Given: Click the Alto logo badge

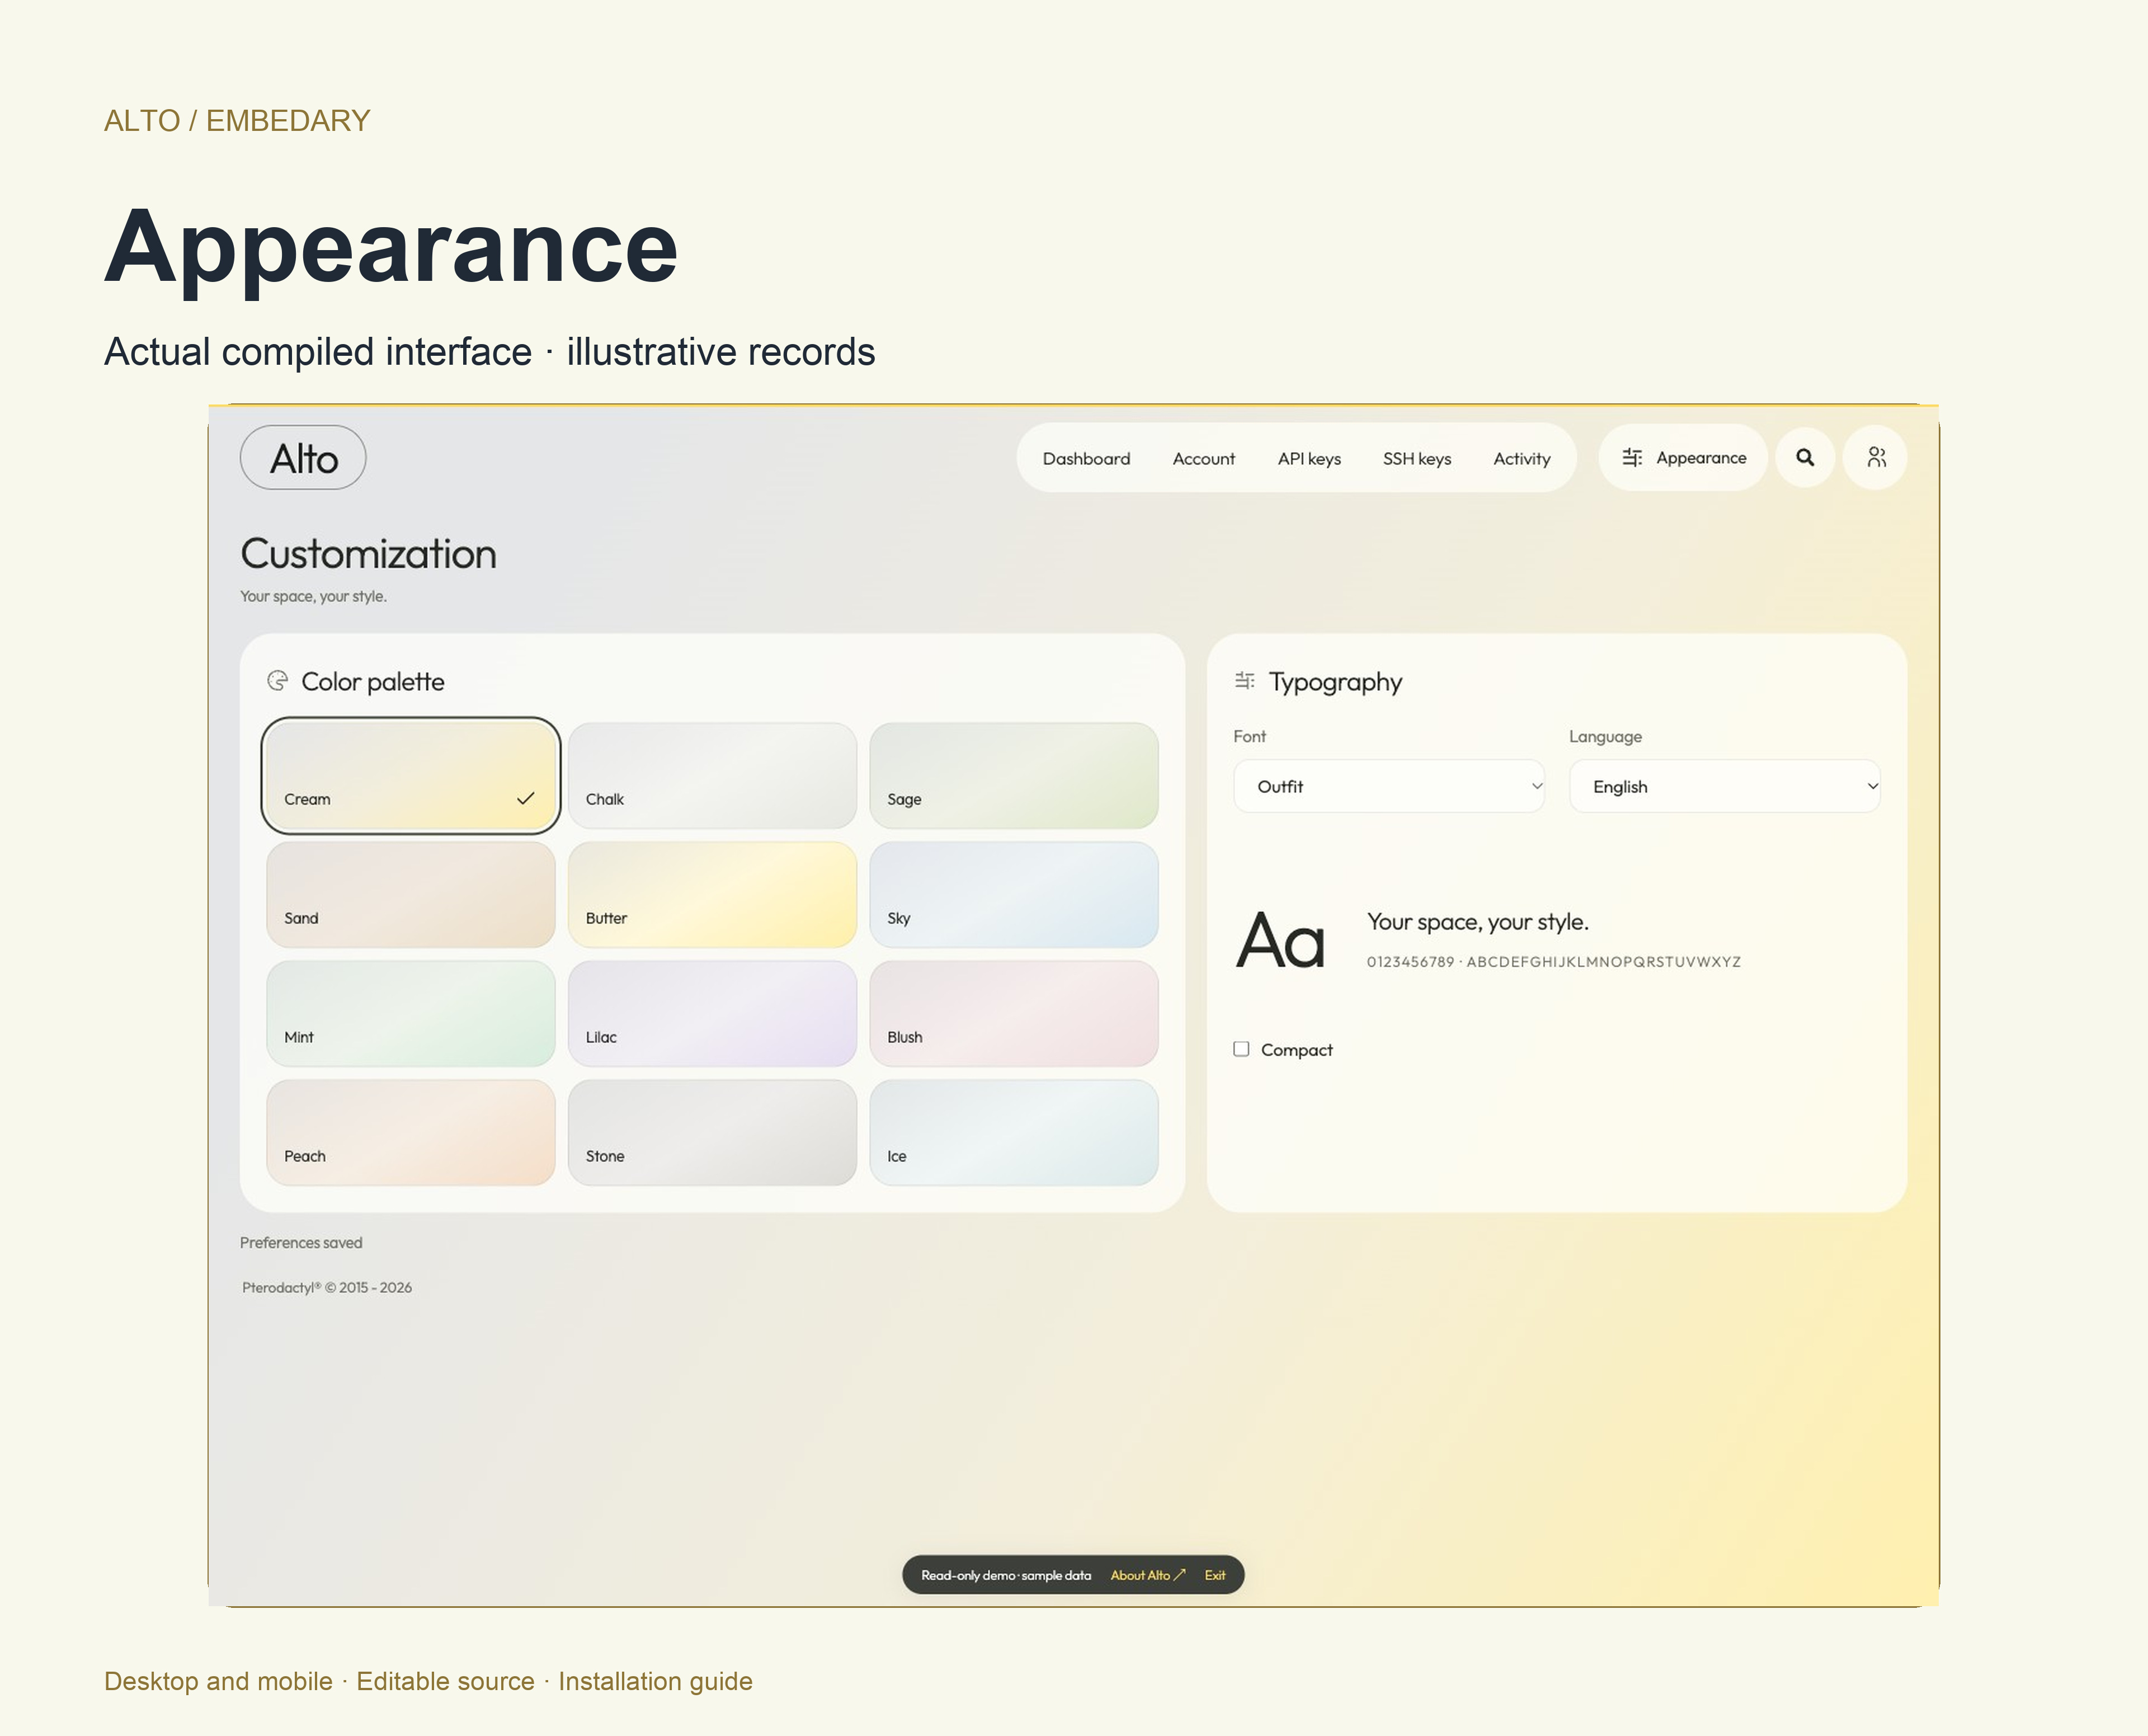Looking at the screenshot, I should [x=303, y=458].
